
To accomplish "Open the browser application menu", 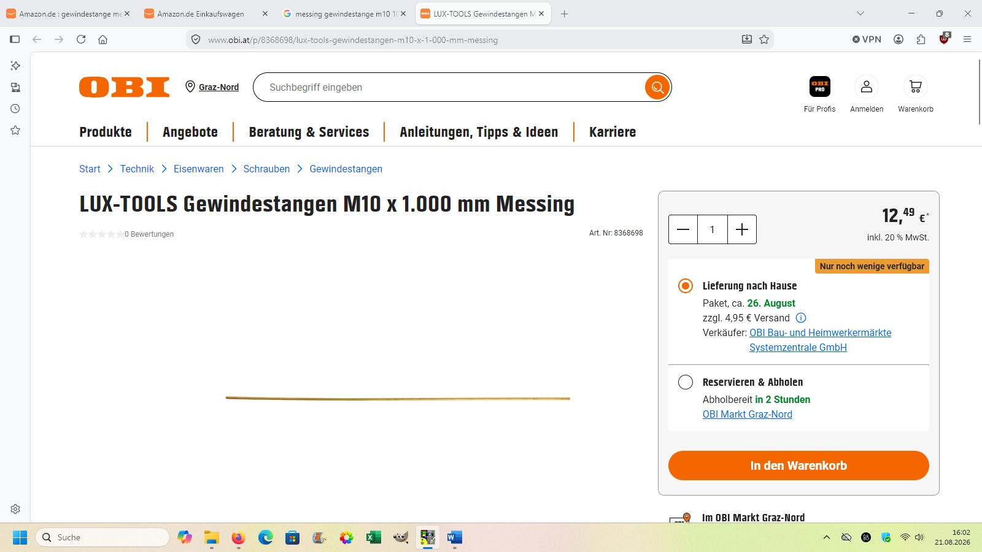I will point(967,39).
